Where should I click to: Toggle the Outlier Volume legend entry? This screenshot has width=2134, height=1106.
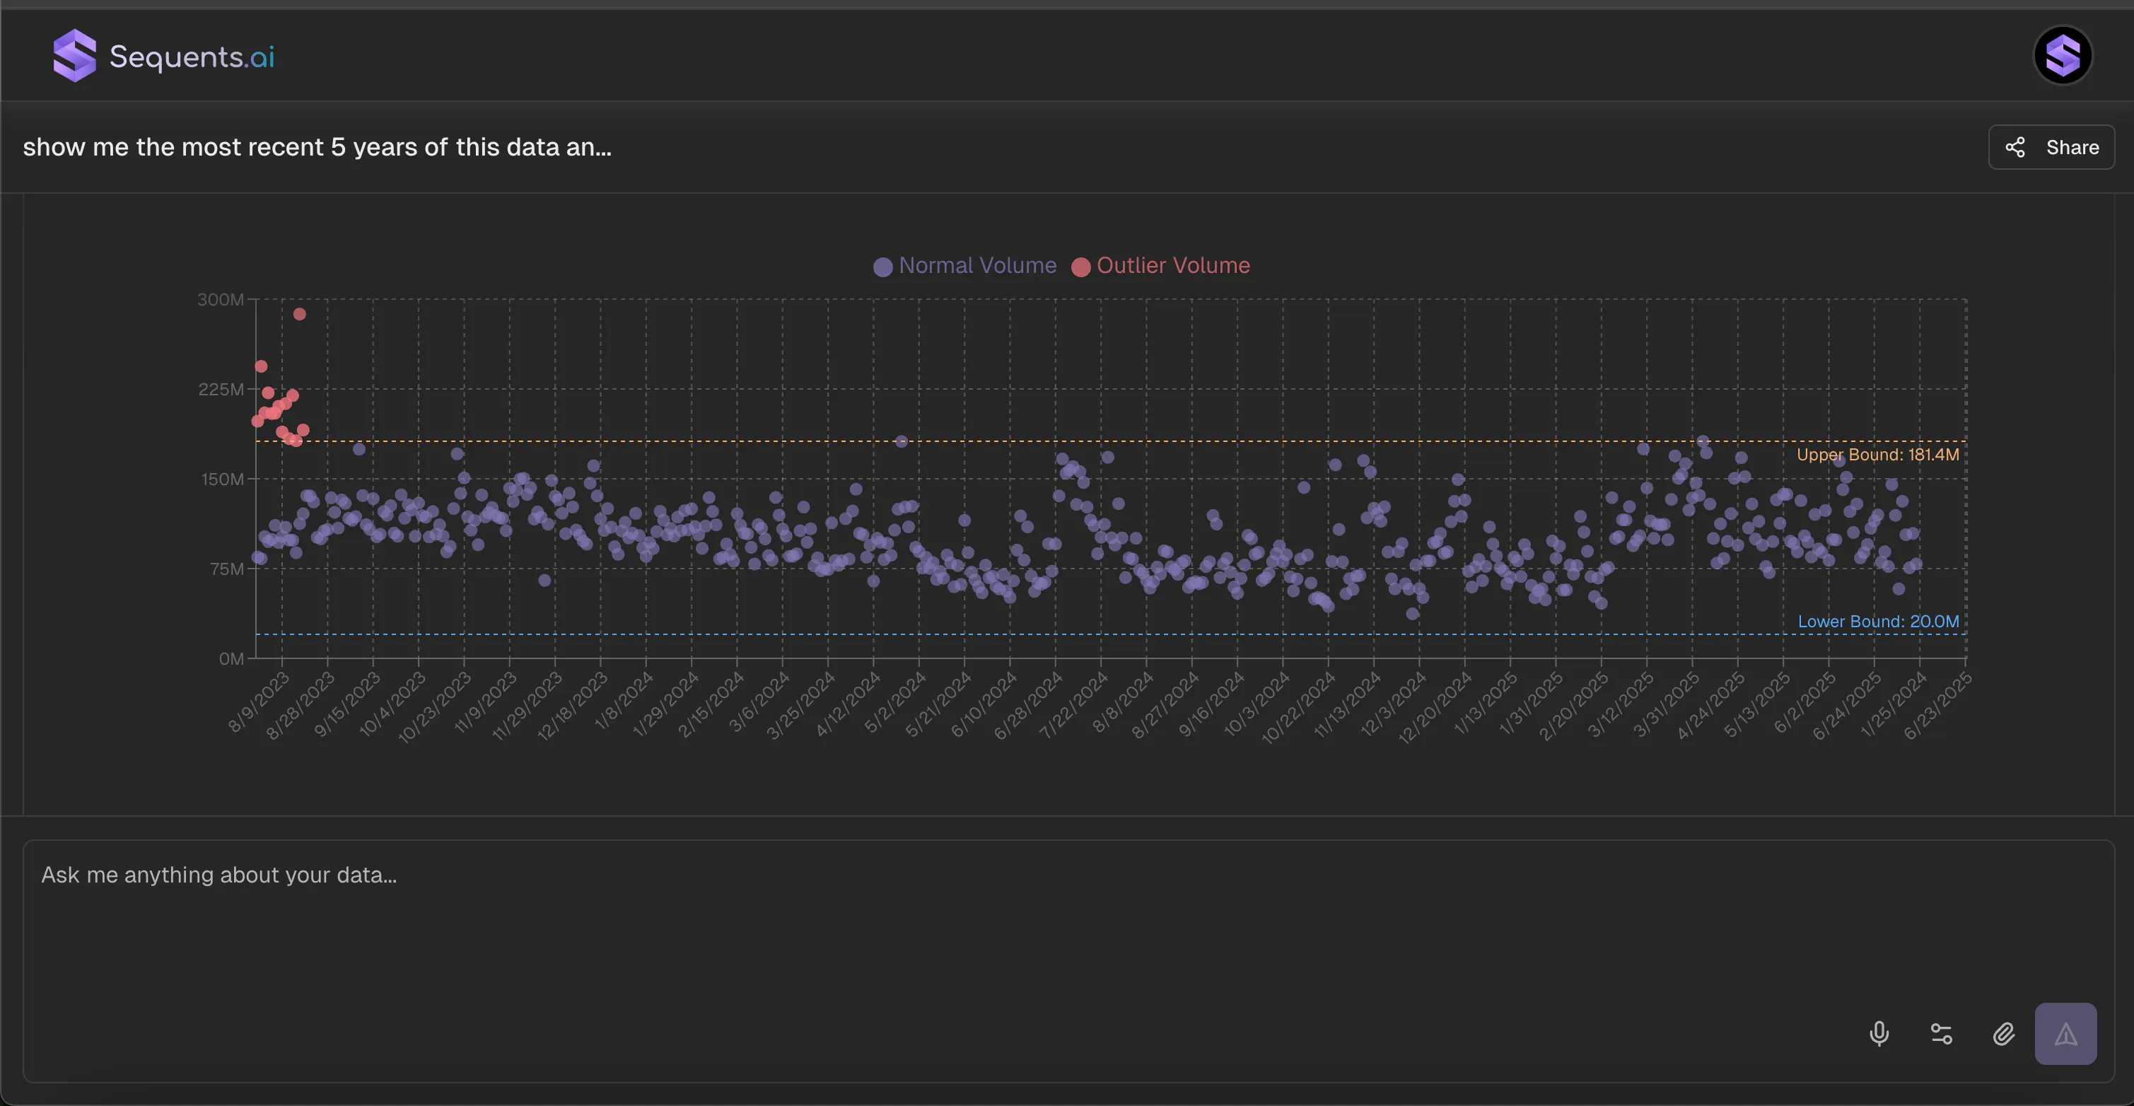pyautogui.click(x=1160, y=266)
